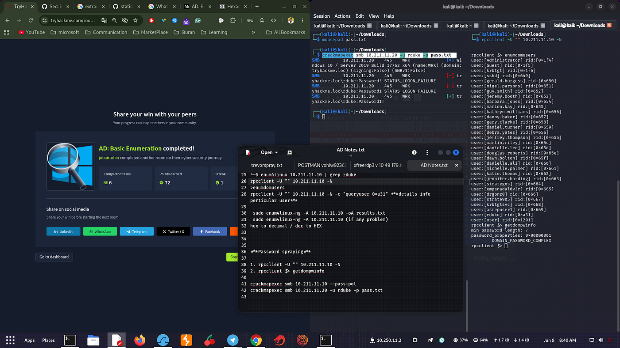Share the win on WhatsApp
620x348 pixels.
point(100,231)
